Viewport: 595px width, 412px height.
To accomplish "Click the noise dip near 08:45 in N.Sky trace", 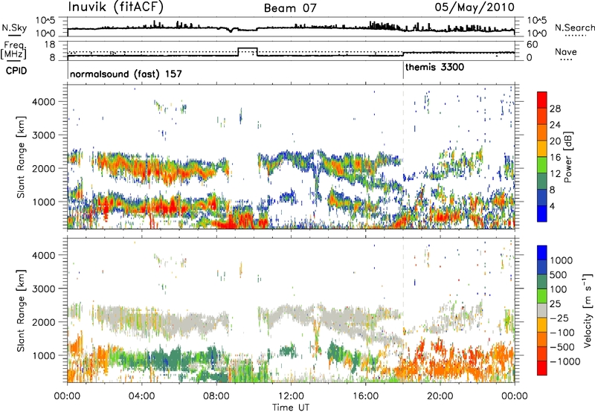I will coord(231,30).
